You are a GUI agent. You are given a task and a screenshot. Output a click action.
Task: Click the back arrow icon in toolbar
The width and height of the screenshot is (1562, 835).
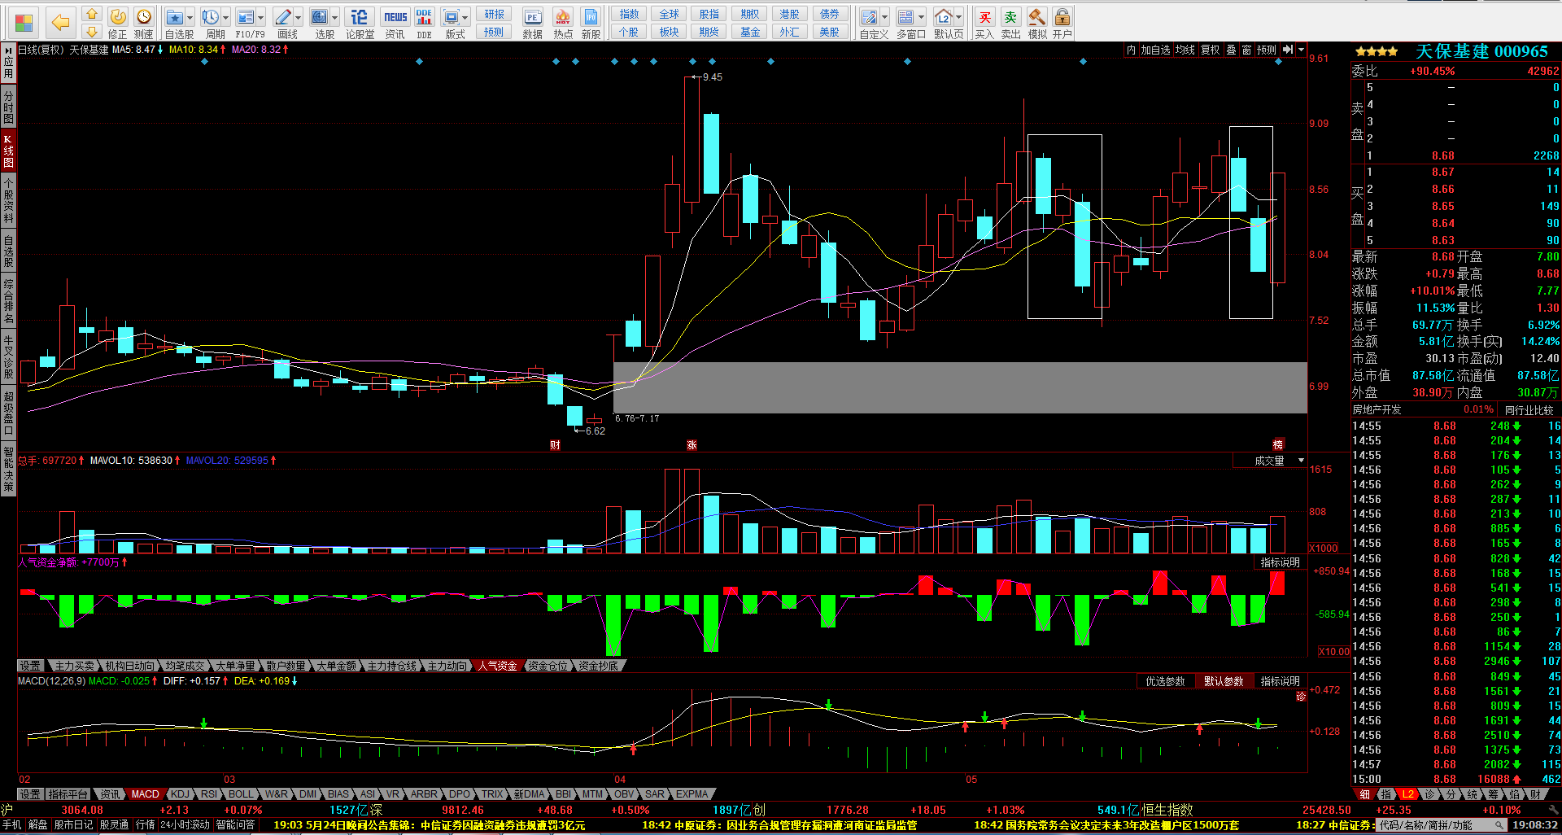point(59,22)
